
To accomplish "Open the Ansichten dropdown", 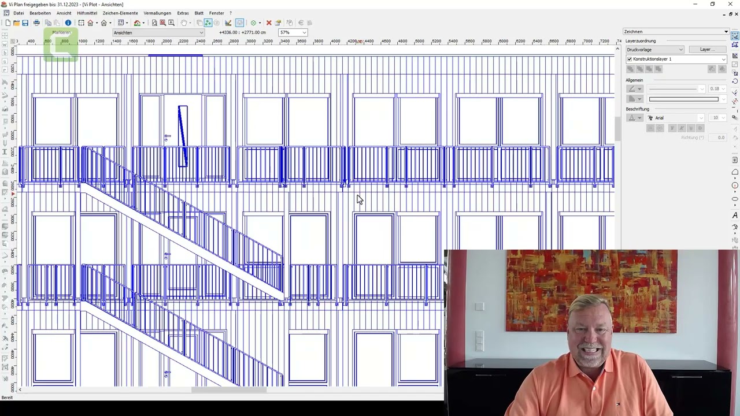I will click(x=158, y=32).
